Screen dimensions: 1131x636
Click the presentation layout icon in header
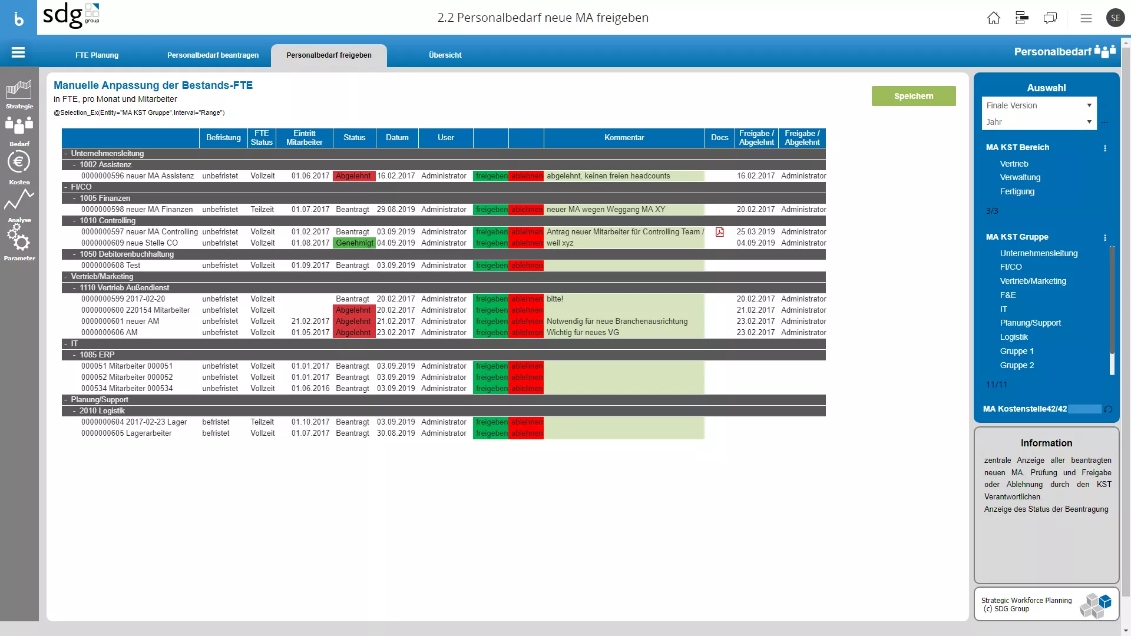point(1022,18)
